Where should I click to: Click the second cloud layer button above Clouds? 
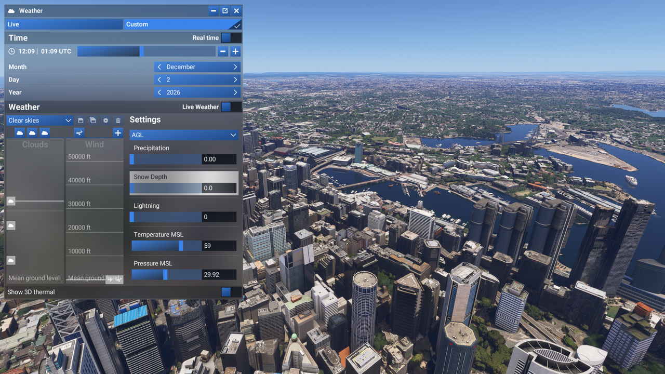[32, 133]
